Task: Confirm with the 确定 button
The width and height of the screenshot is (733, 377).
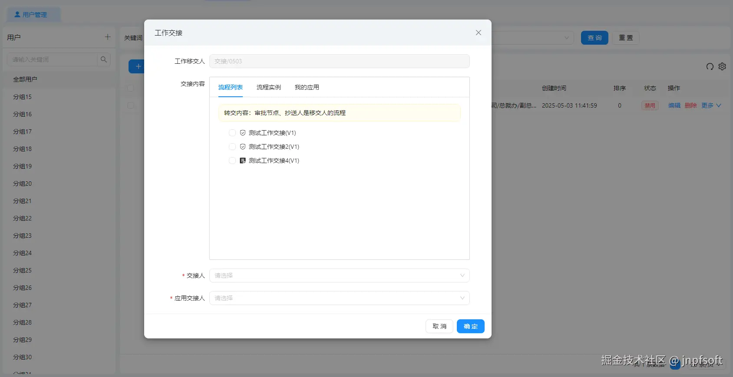Action: [471, 326]
